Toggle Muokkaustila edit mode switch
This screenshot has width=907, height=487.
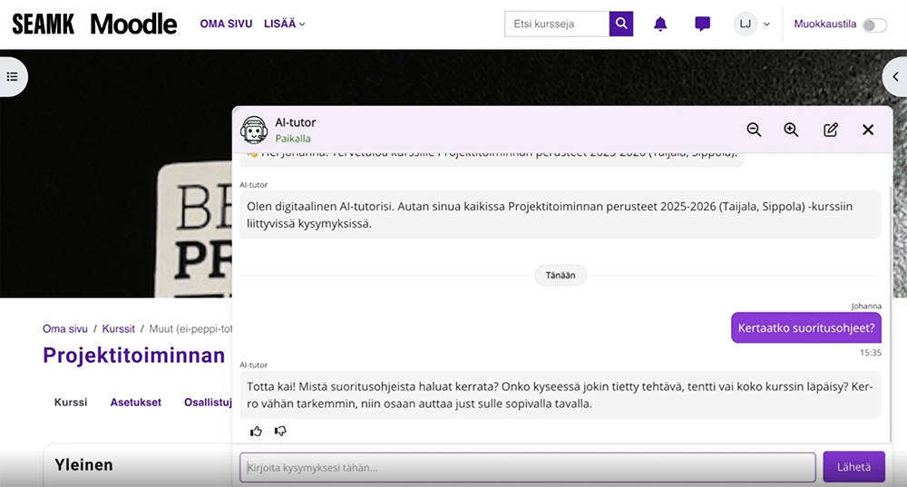point(873,25)
